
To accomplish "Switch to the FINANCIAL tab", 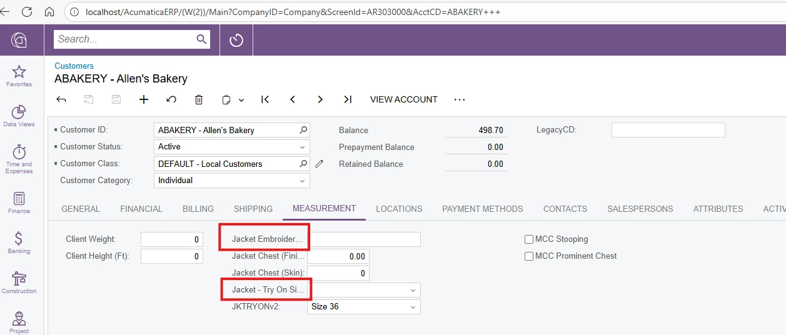I will [x=141, y=209].
